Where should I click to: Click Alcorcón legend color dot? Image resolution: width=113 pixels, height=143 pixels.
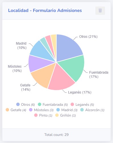click(82, 110)
